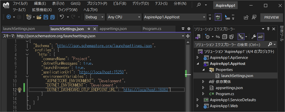Screen dimensions: 285x112
Task: Open the Any CPU platform dropdown
Action: pyautogui.click(x=124, y=17)
